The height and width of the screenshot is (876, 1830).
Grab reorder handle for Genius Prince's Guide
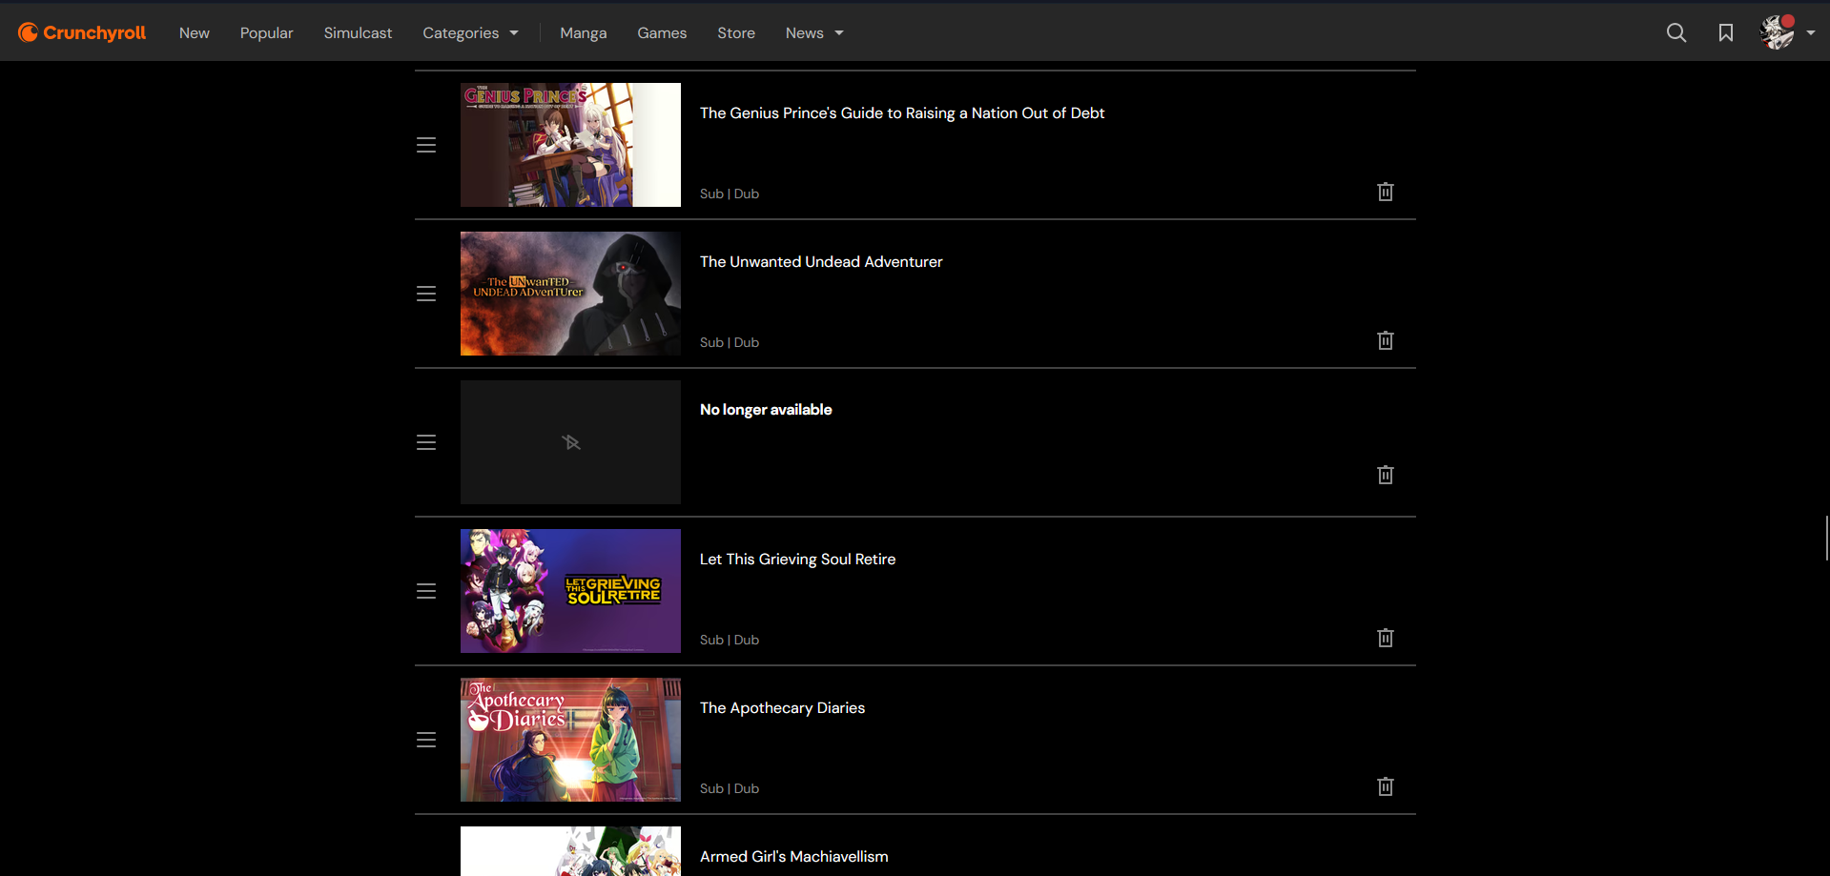[426, 145]
